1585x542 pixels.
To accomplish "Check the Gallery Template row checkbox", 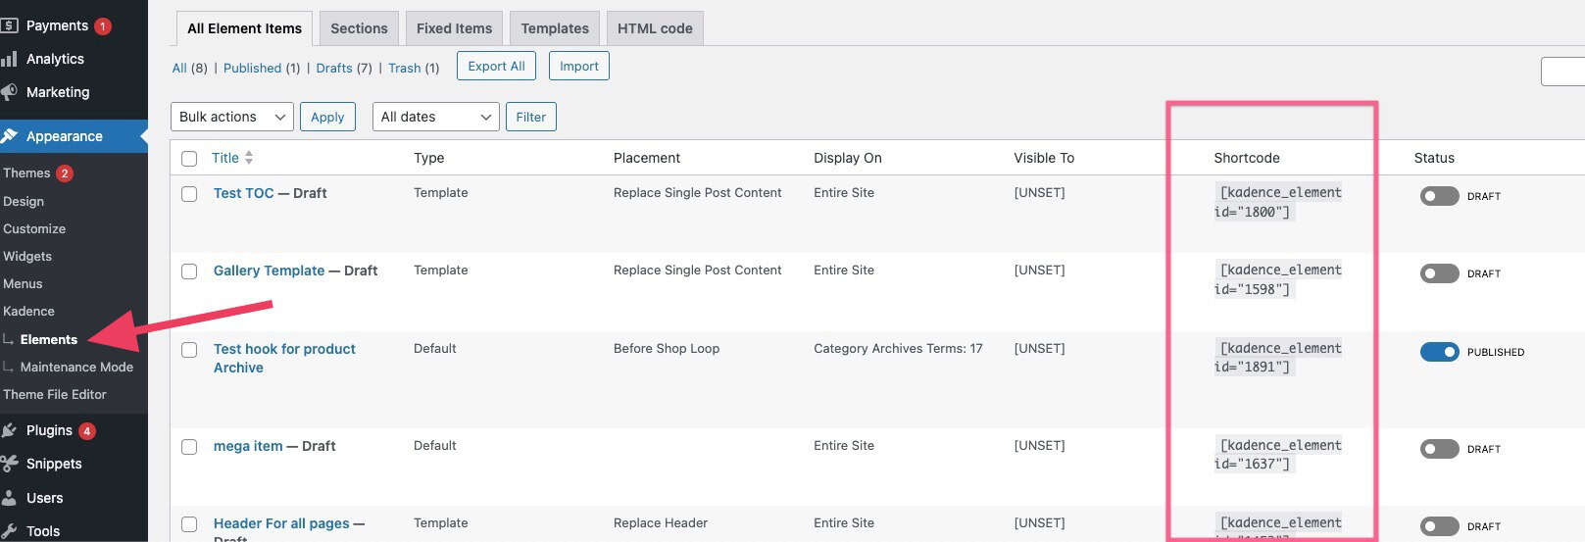I will pos(189,271).
